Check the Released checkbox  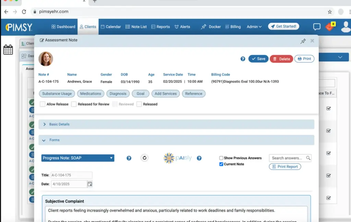coord(139,104)
